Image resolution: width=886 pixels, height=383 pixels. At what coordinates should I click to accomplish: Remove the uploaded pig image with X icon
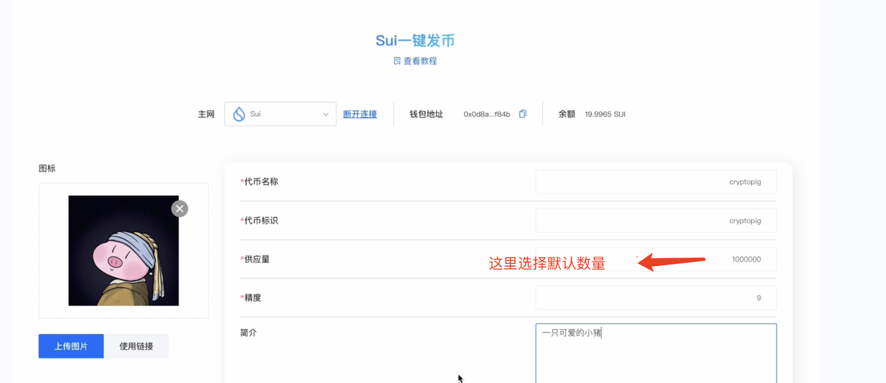(180, 208)
